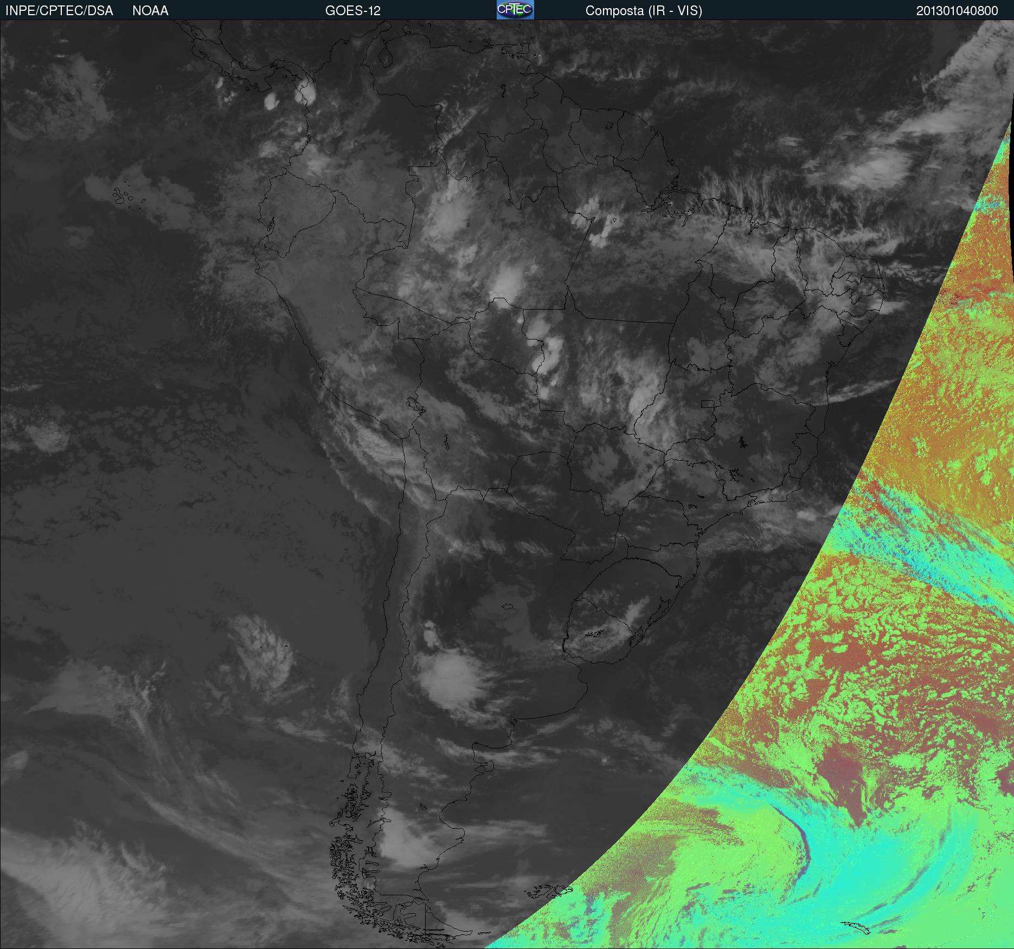This screenshot has height=949, width=1014.
Task: Select the INPE/CPTEC/DSA header text
Action: point(59,11)
